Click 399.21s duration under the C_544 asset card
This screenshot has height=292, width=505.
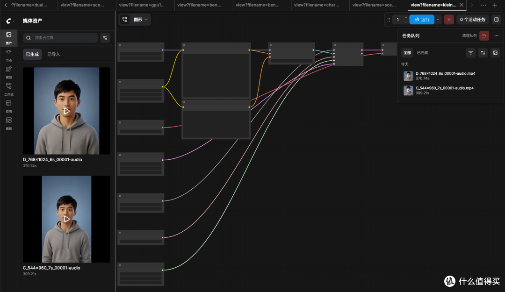pos(29,274)
